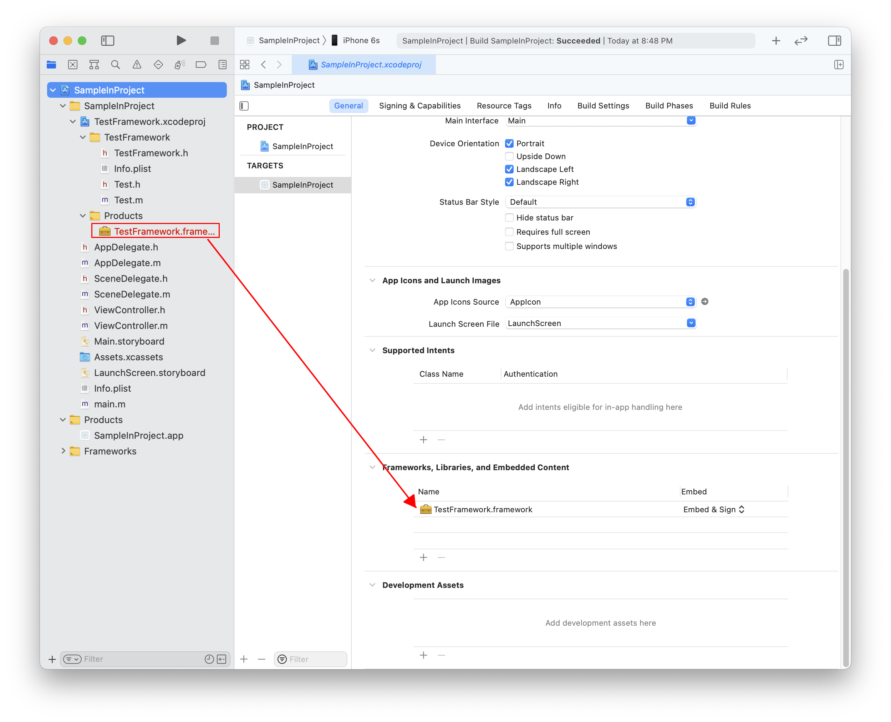Screen dimensions: 891x722
Task: Enable the Upside Down orientation checkbox
Action: pyautogui.click(x=509, y=156)
